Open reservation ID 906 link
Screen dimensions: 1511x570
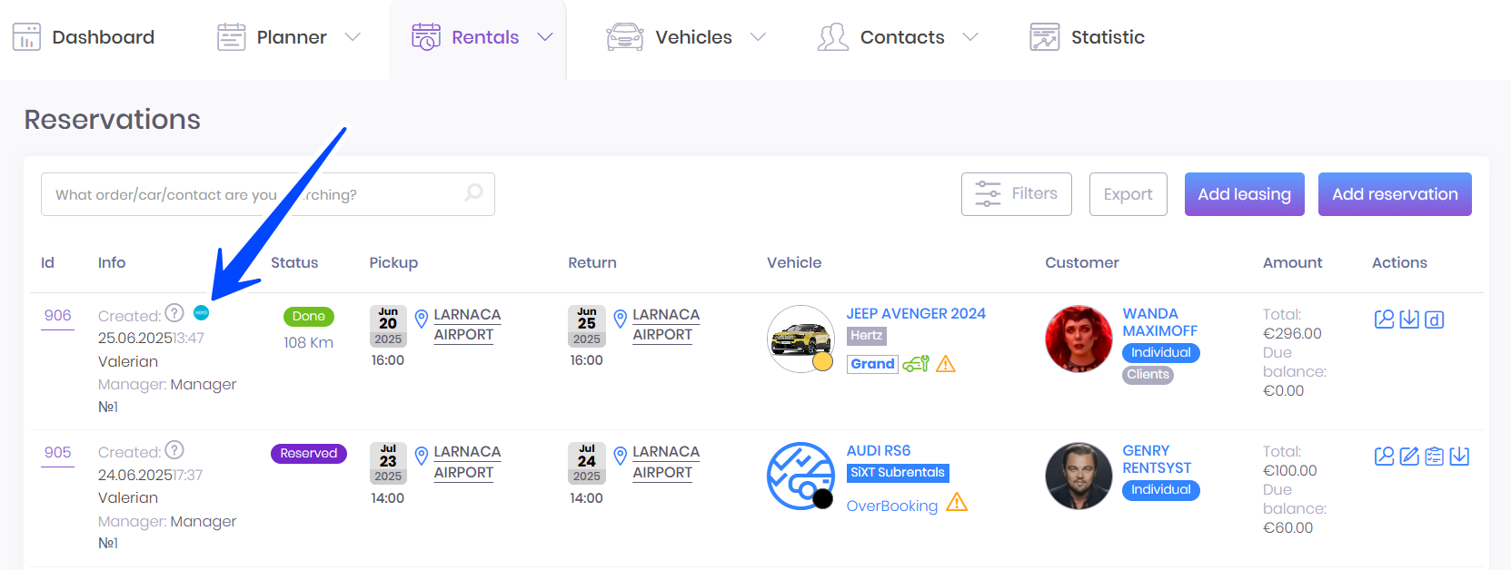click(57, 315)
